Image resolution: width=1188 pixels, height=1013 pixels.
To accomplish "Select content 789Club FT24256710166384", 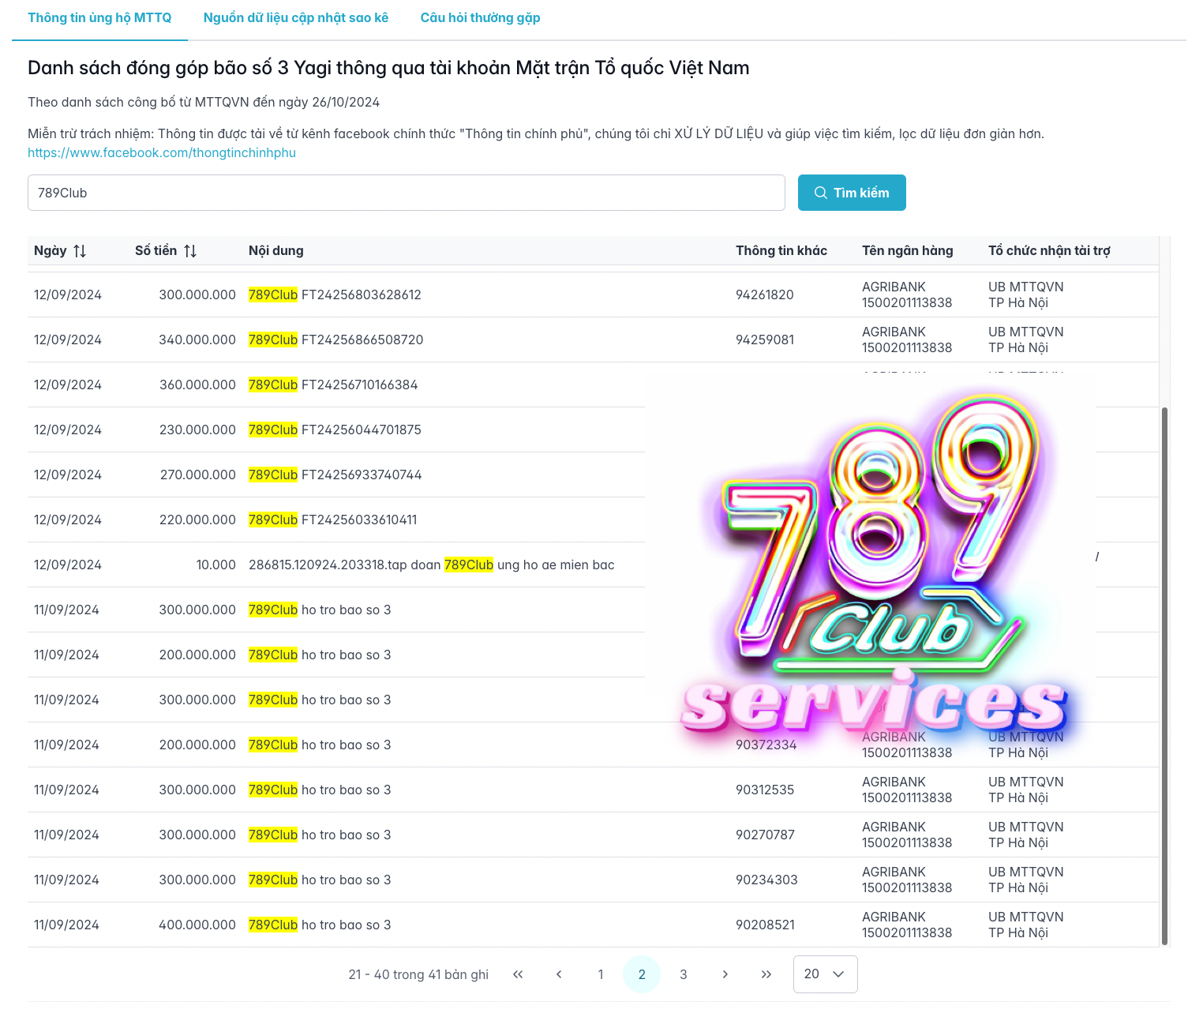I will [333, 385].
